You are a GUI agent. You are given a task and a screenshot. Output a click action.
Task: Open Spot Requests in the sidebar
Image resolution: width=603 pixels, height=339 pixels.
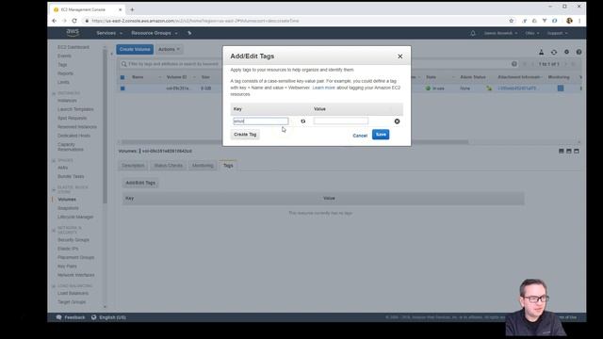[72, 118]
